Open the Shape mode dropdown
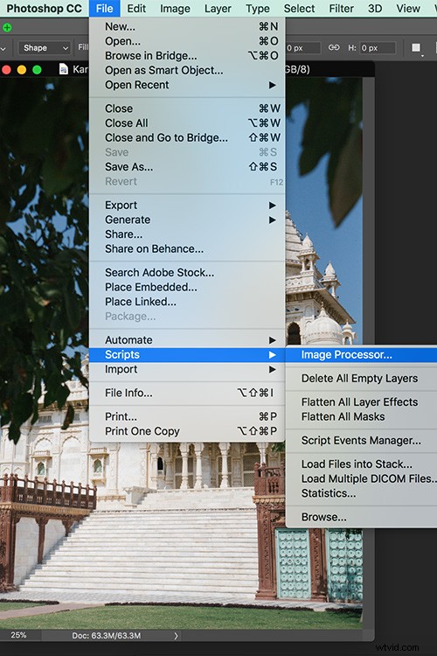Viewport: 437px width, 656px height. coord(44,48)
